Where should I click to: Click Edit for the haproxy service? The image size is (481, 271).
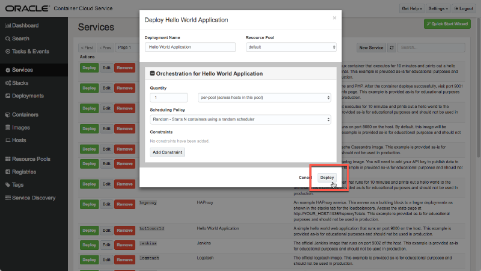106,204
